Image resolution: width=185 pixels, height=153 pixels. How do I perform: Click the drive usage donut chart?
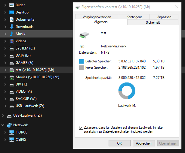pos(127,91)
